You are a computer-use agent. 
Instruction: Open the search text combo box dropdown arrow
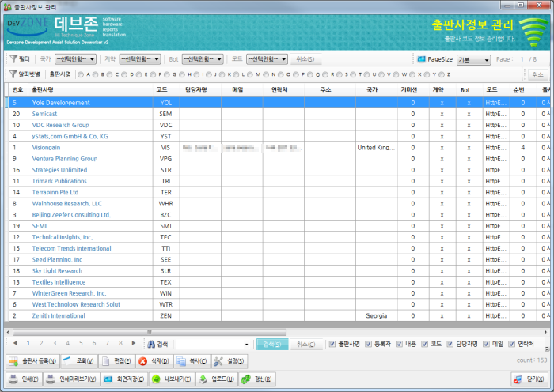click(x=246, y=345)
